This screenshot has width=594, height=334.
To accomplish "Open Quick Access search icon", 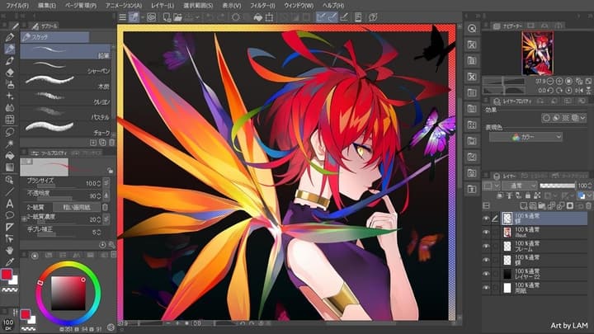I will [x=472, y=28].
